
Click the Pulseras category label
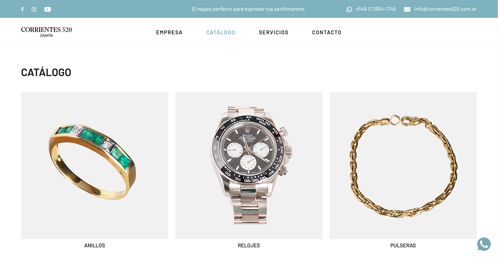point(403,245)
